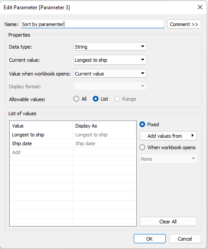Select the List allowable values radio
Screen dimensions: 208x249
[x=95, y=99]
